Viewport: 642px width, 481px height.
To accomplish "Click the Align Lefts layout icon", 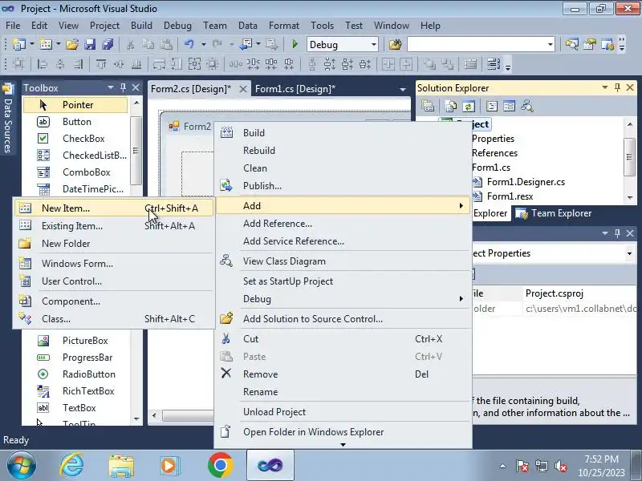I will tap(43, 64).
